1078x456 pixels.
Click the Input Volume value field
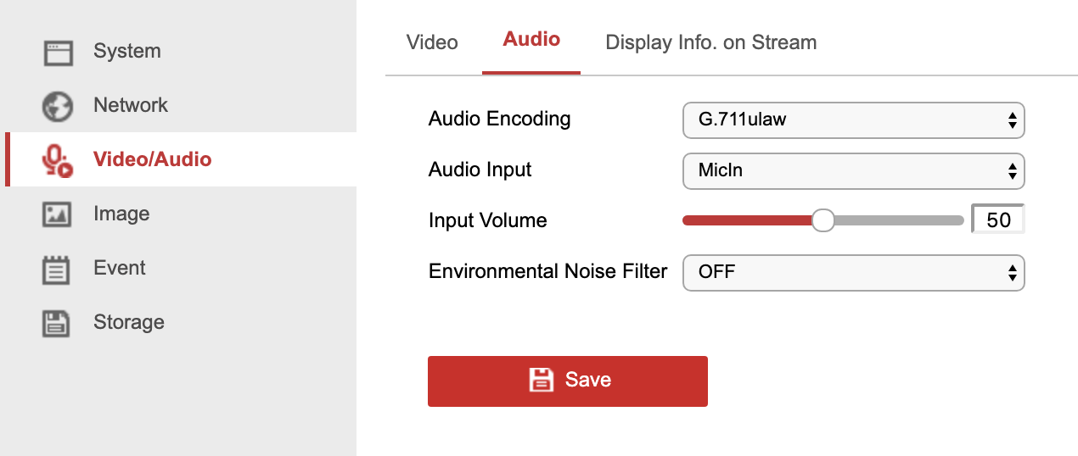click(x=998, y=220)
